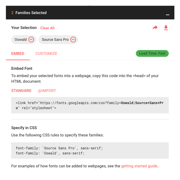Click the Embed Font heading

click(x=22, y=68)
